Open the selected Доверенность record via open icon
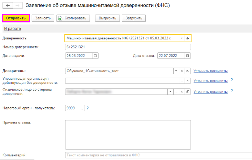This screenshot has height=160, width=252. (x=188, y=38)
